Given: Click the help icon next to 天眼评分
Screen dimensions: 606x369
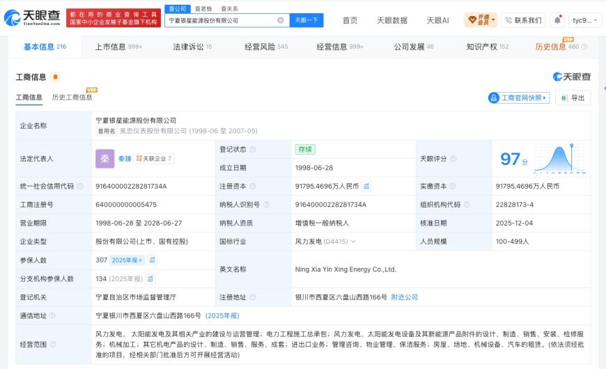Looking at the screenshot, I should coord(453,159).
